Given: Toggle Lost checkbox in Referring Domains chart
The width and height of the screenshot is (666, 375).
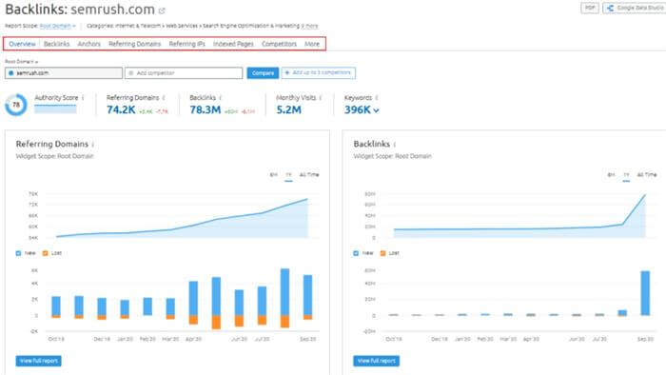Looking at the screenshot, I should tap(45, 253).
